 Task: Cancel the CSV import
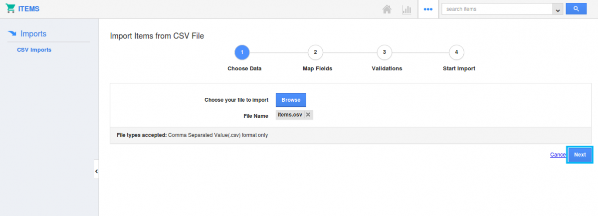click(558, 155)
